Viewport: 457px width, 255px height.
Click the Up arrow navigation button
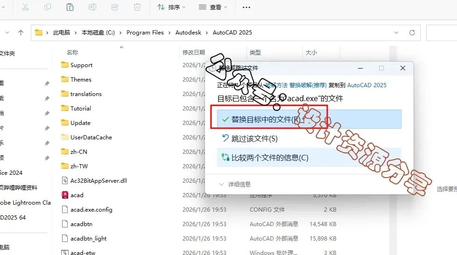[x=21, y=33]
